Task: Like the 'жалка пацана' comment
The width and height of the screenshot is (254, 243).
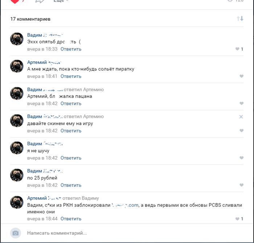Action: coord(242,103)
